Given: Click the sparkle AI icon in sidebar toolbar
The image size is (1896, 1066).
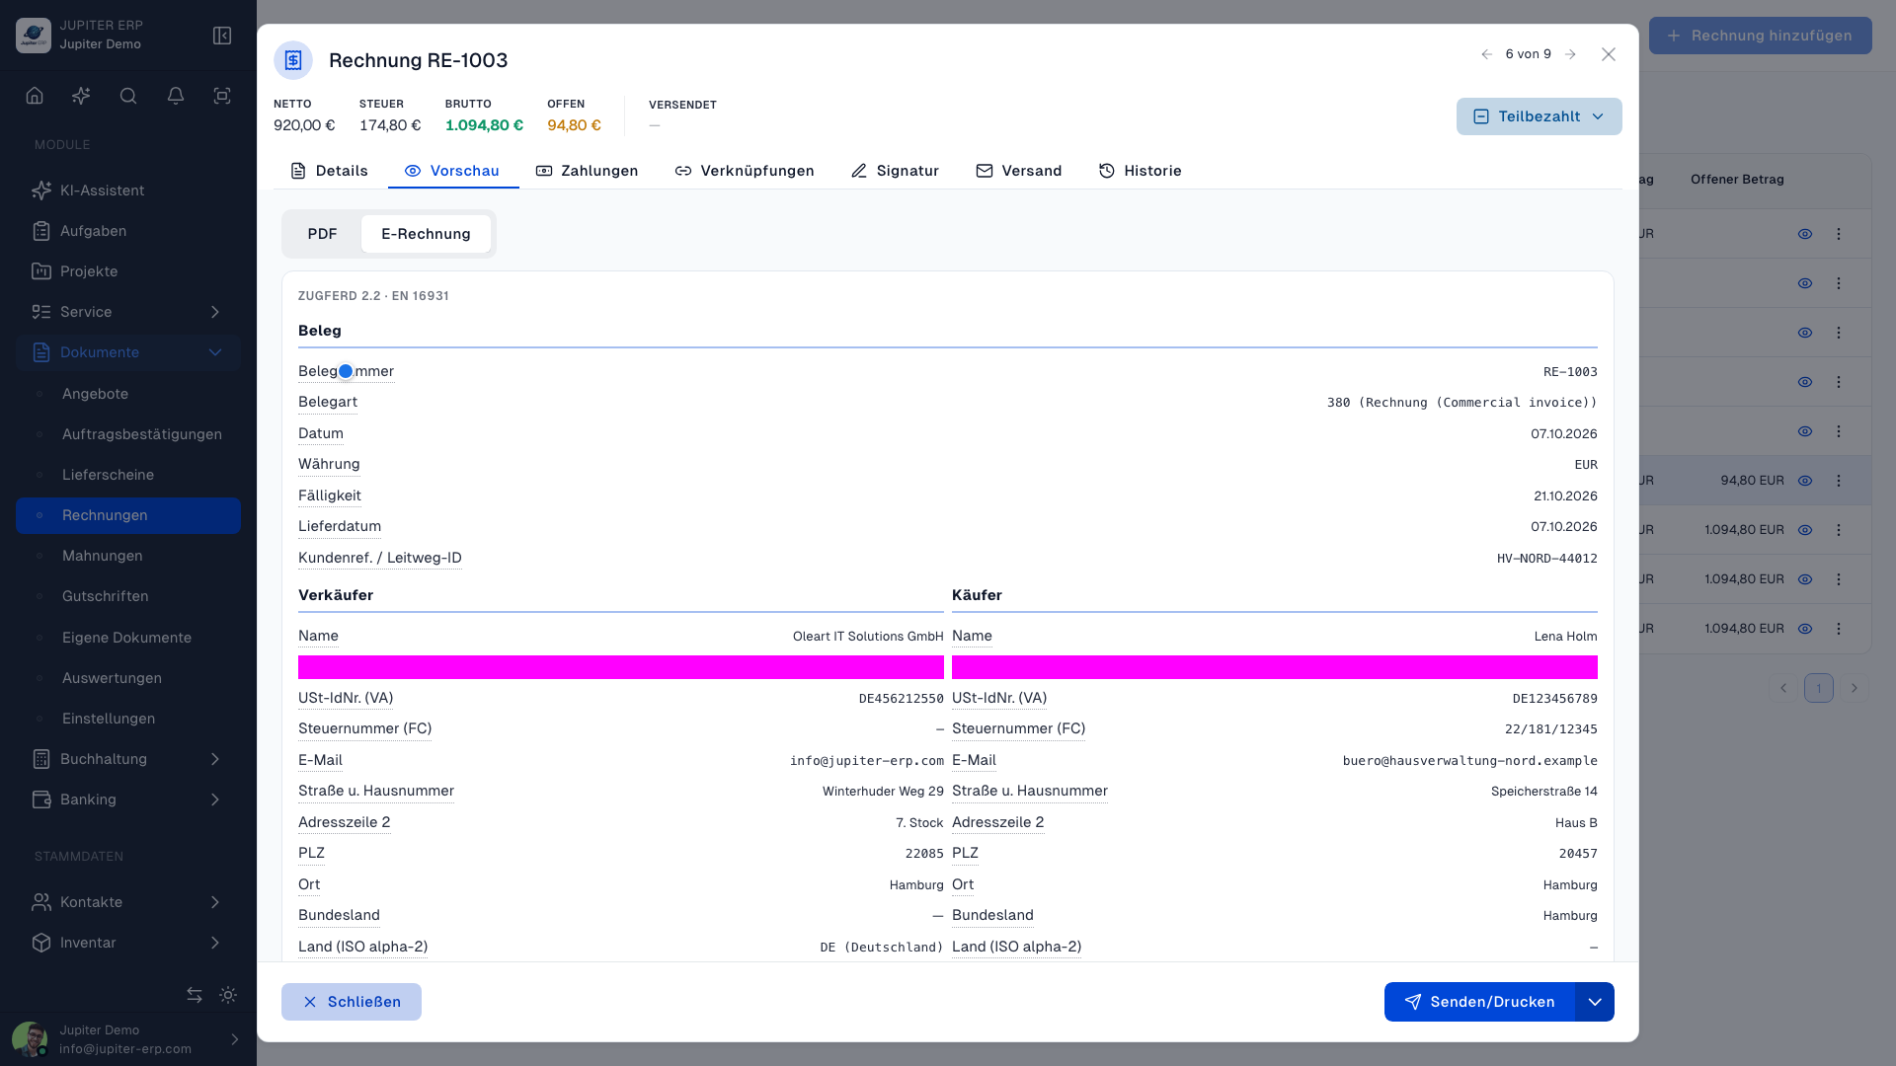Looking at the screenshot, I should [81, 96].
